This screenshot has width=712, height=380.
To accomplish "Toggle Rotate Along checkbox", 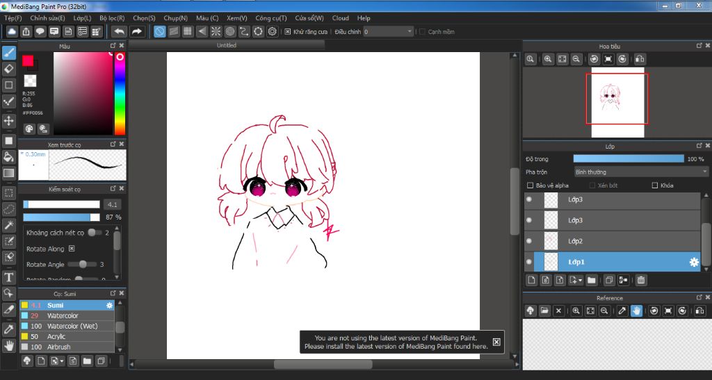I will (x=72, y=249).
